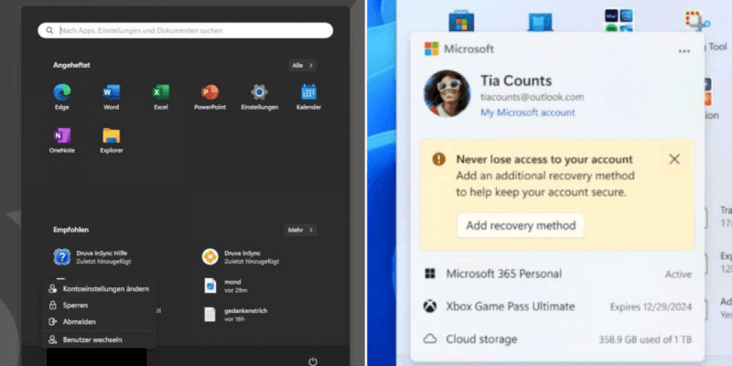The image size is (732, 366).
Task: Show more recommended items via Mehr
Action: click(300, 231)
